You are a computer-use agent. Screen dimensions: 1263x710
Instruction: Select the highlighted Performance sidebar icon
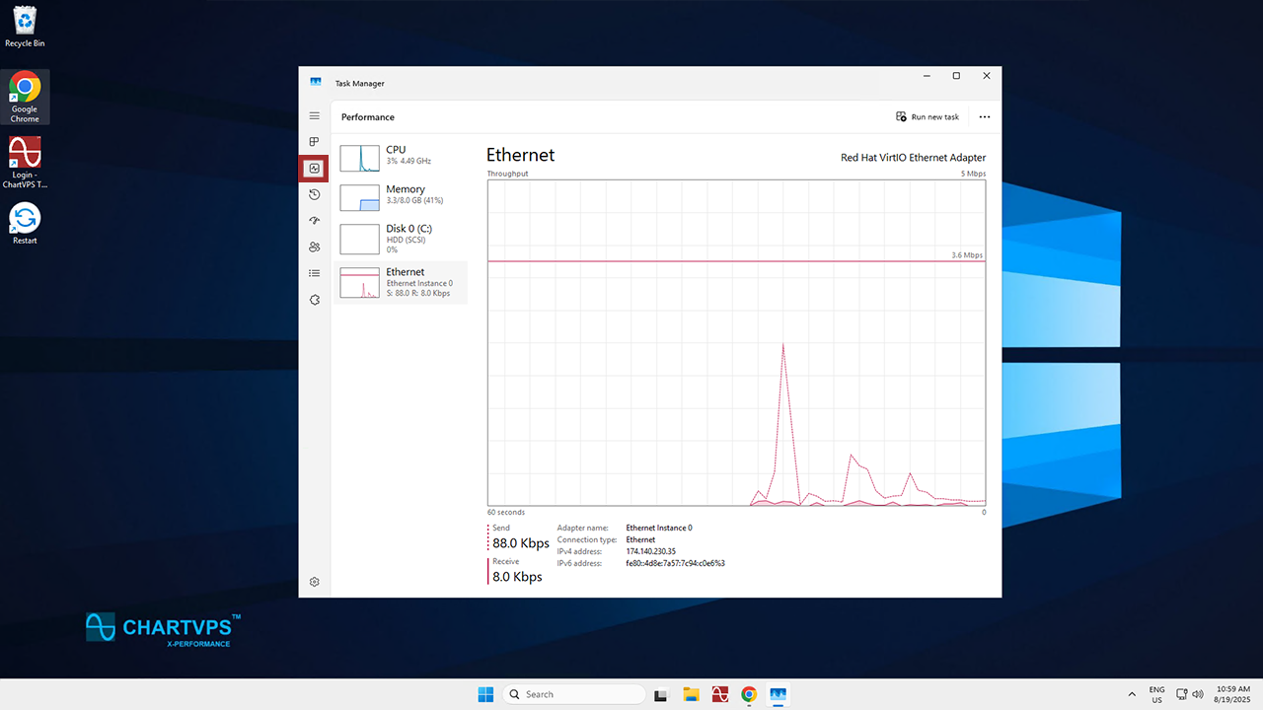(x=315, y=169)
